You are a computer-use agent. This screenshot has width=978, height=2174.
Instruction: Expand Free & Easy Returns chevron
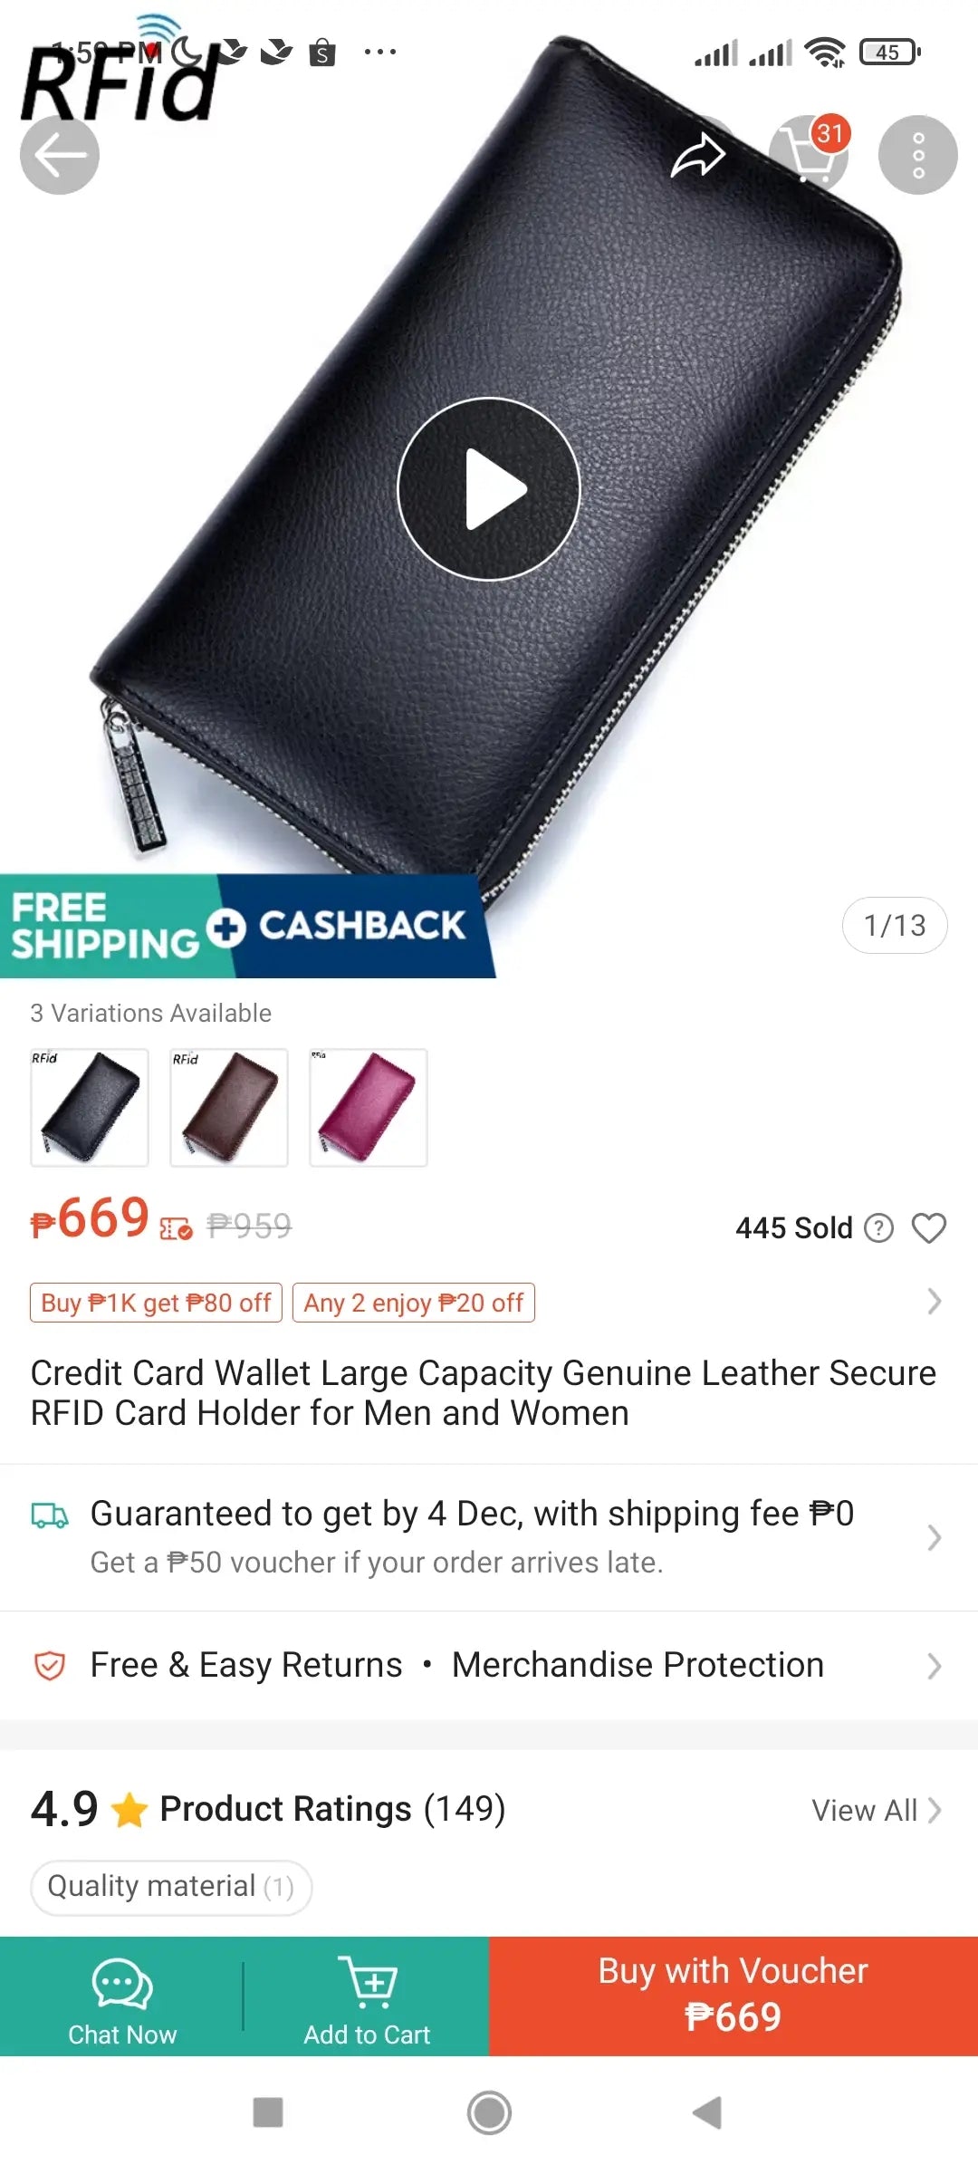coord(935,1666)
